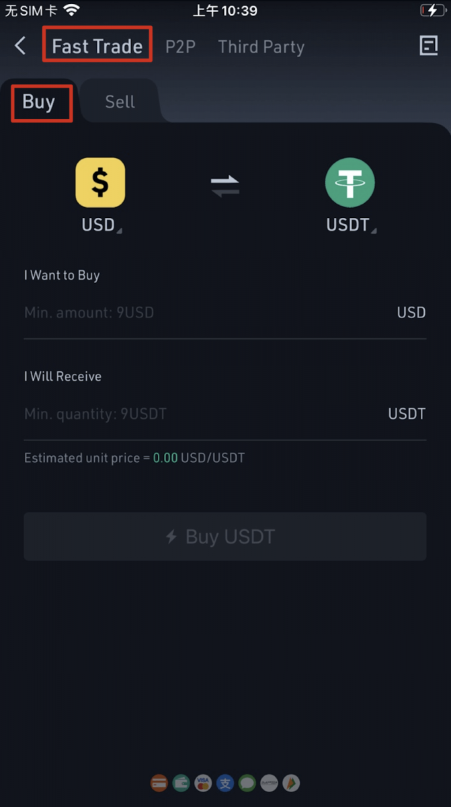Select the bank card payment icon
The height and width of the screenshot is (807, 451).
tap(159, 783)
